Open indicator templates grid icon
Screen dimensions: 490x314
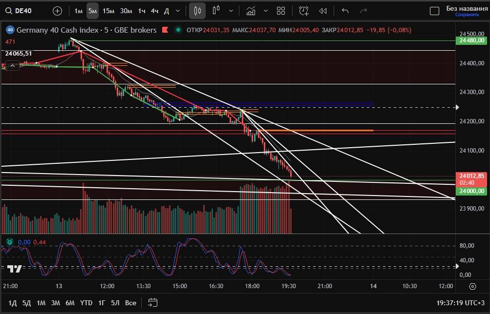281,11
